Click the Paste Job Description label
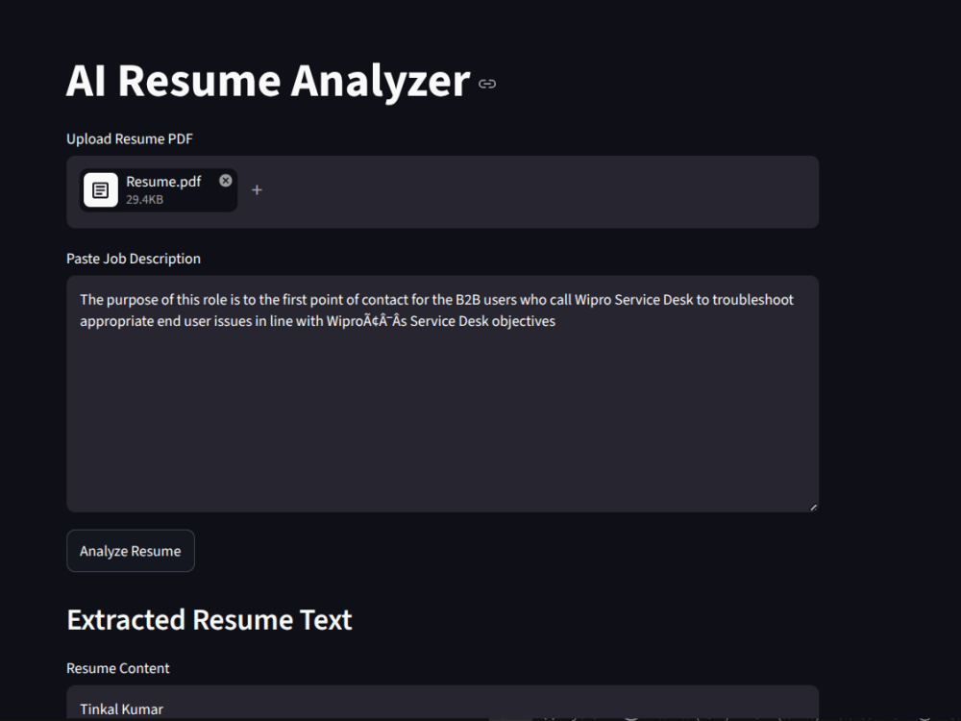The image size is (961, 721). point(134,259)
